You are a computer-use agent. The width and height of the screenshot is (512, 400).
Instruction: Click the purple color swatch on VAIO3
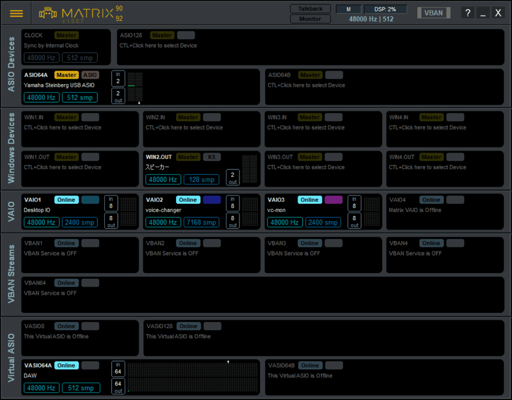333,200
